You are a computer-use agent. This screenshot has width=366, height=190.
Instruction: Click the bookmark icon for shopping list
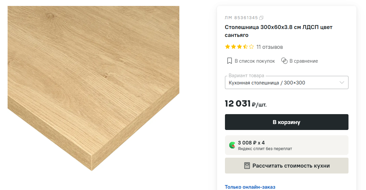click(x=230, y=61)
